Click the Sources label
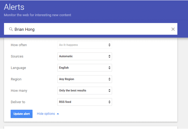 pos(17,56)
